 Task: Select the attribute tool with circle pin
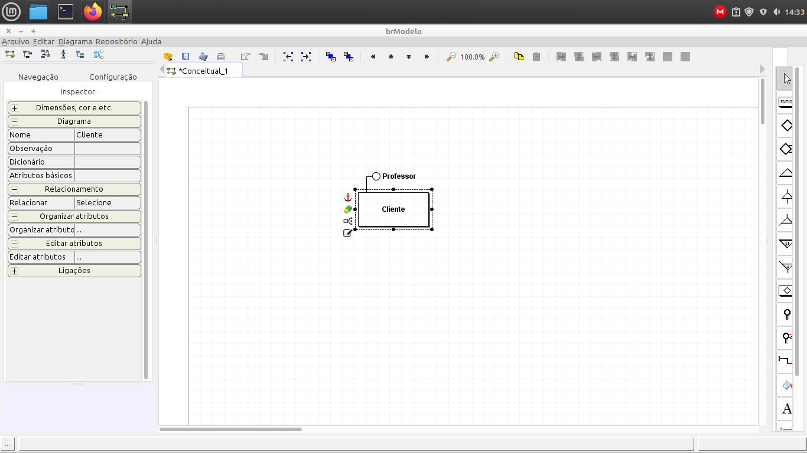(x=786, y=314)
